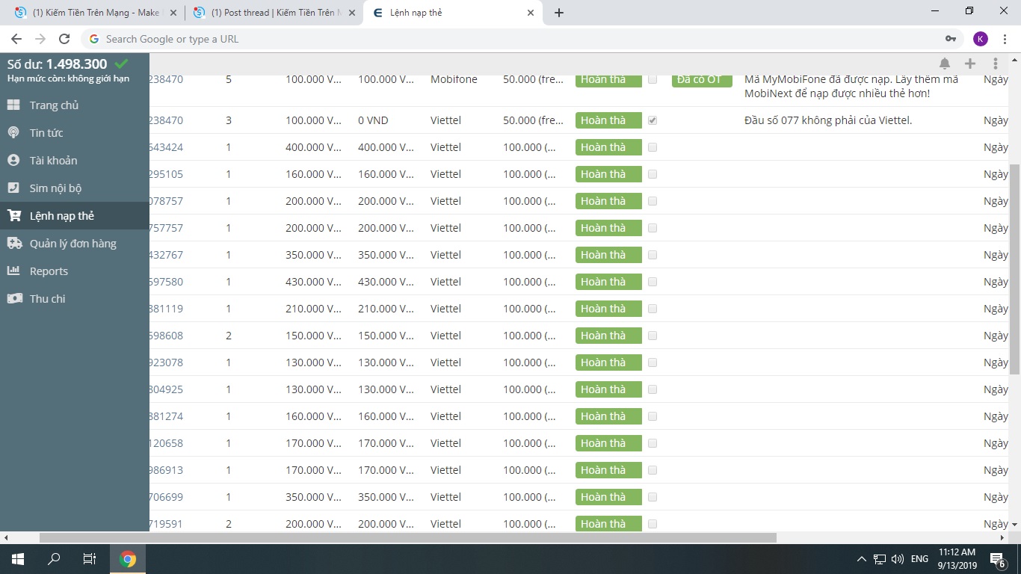Viewport: 1021px width, 574px height.
Task: Click Hoàn thà status in row 706699
Action: 608,497
